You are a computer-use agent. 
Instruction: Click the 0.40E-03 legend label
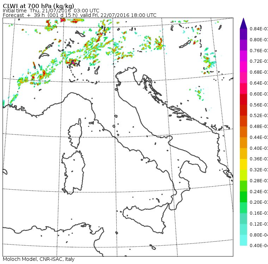point(259,148)
